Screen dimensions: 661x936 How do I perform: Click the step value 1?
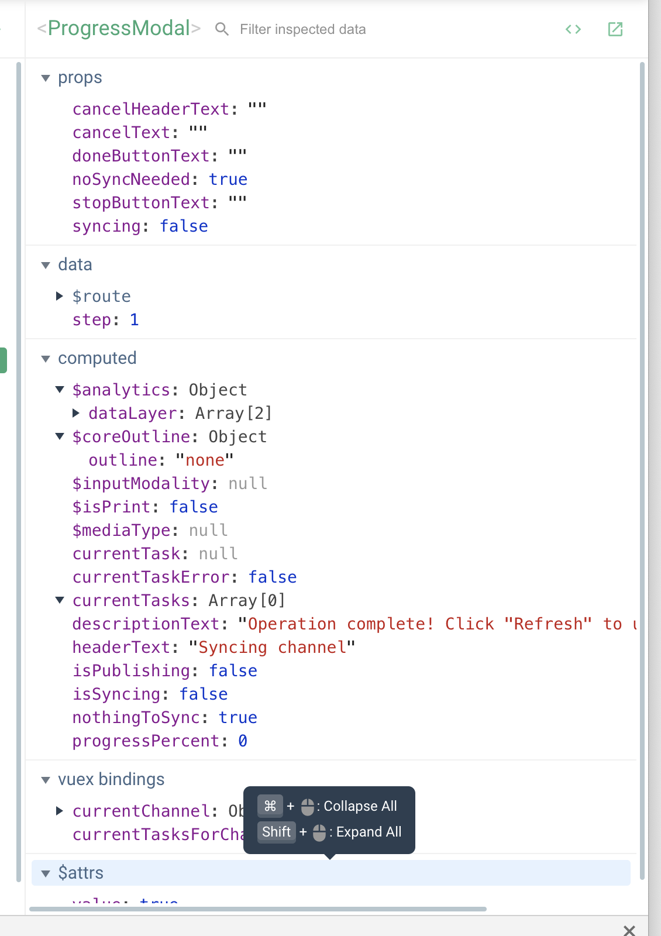click(x=135, y=319)
